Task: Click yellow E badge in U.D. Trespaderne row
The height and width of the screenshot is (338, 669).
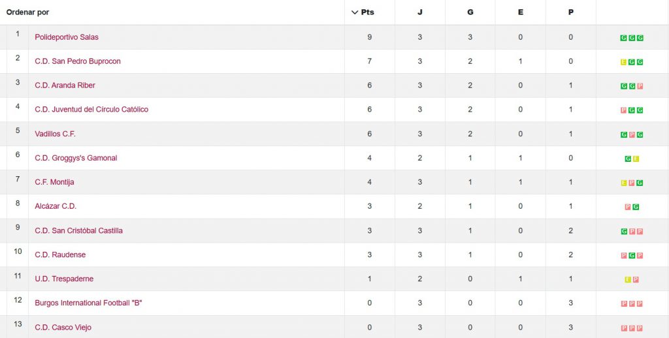Action: tap(628, 279)
